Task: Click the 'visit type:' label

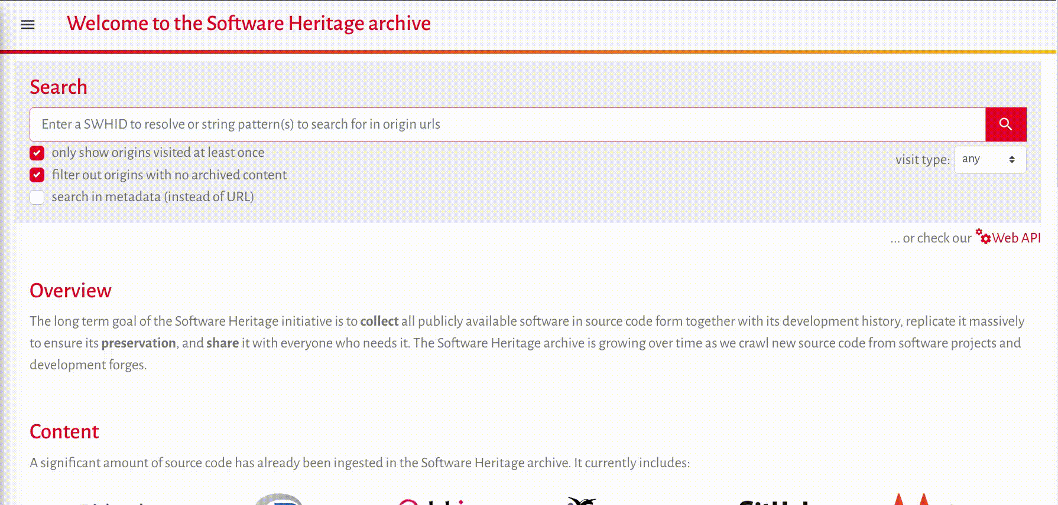Action: (922, 160)
